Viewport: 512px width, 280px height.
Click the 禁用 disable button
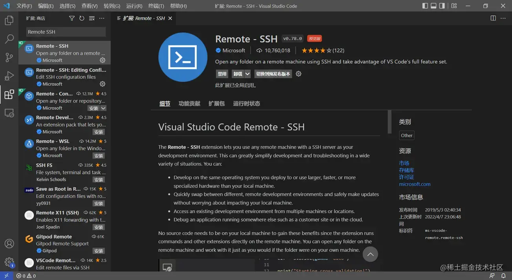tap(222, 74)
